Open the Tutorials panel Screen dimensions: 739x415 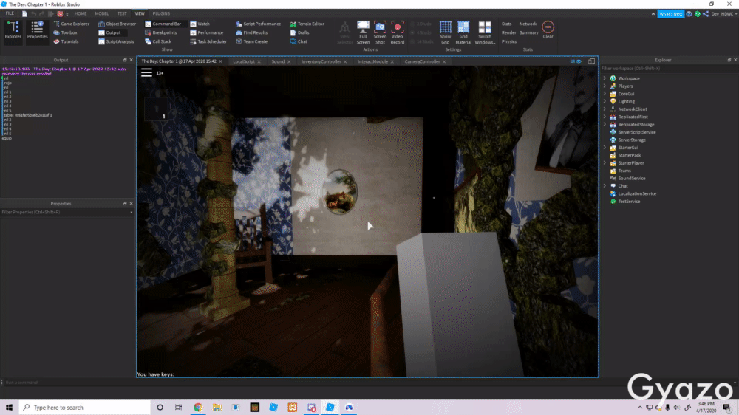[66, 41]
